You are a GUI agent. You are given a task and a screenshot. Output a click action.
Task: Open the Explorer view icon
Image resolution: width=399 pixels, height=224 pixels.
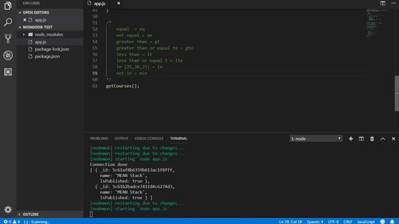pos(8,6)
